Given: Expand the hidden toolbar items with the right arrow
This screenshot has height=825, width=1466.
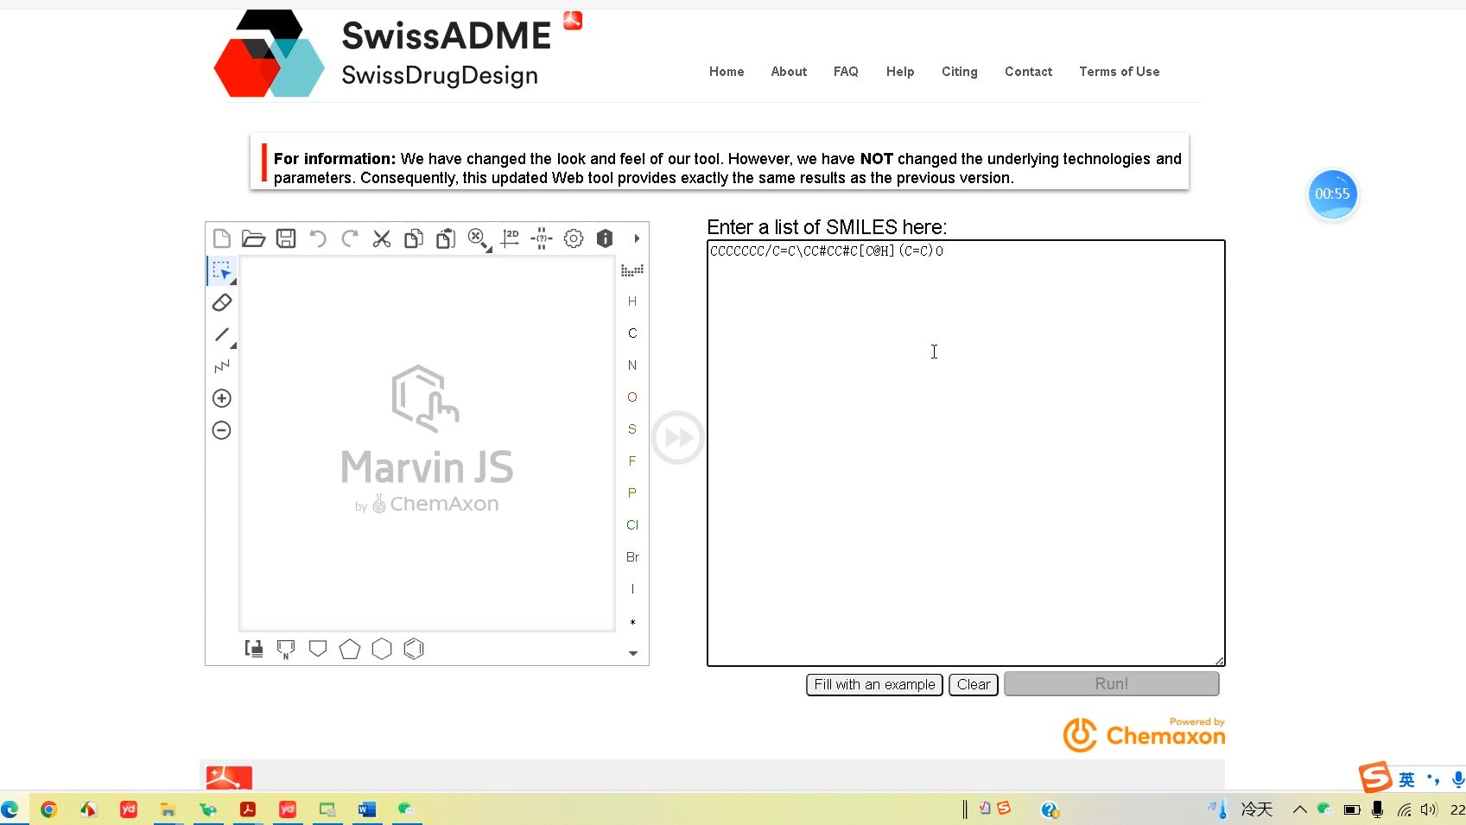Looking at the screenshot, I should (x=636, y=238).
